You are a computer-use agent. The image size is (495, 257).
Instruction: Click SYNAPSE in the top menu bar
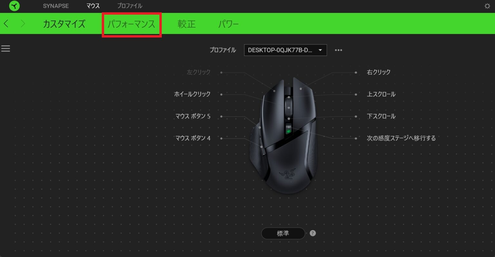[56, 6]
